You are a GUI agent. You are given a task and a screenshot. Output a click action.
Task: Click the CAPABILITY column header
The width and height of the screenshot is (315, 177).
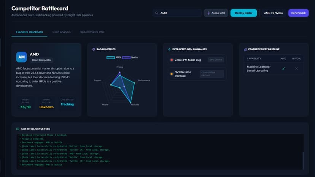coord(254,58)
